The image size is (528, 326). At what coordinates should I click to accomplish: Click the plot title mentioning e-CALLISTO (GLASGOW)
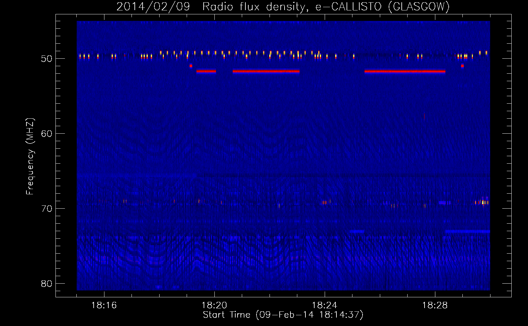283,7
